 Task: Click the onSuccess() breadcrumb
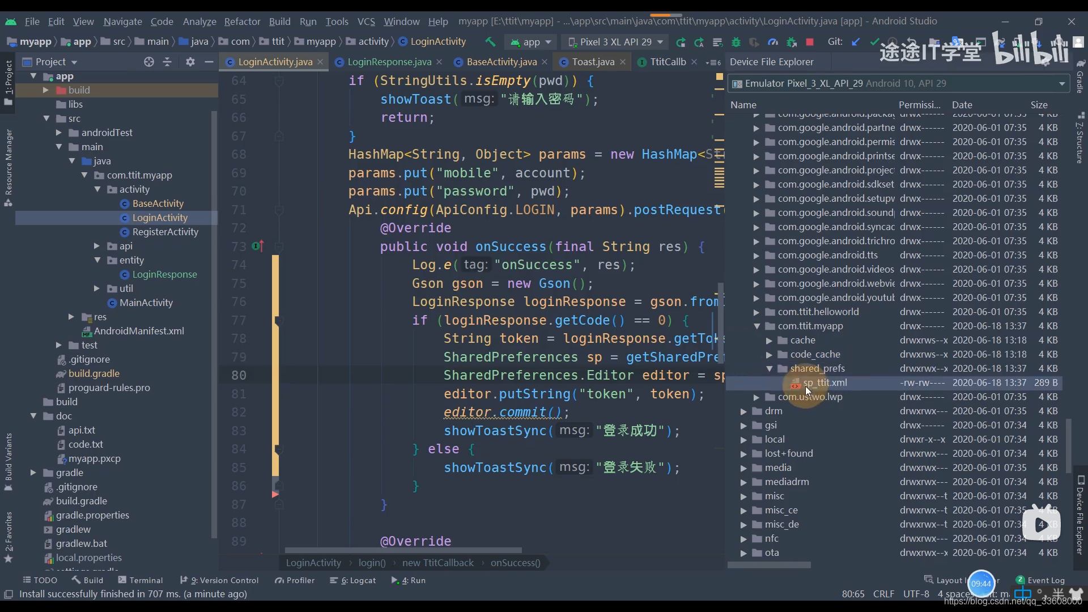tap(515, 563)
